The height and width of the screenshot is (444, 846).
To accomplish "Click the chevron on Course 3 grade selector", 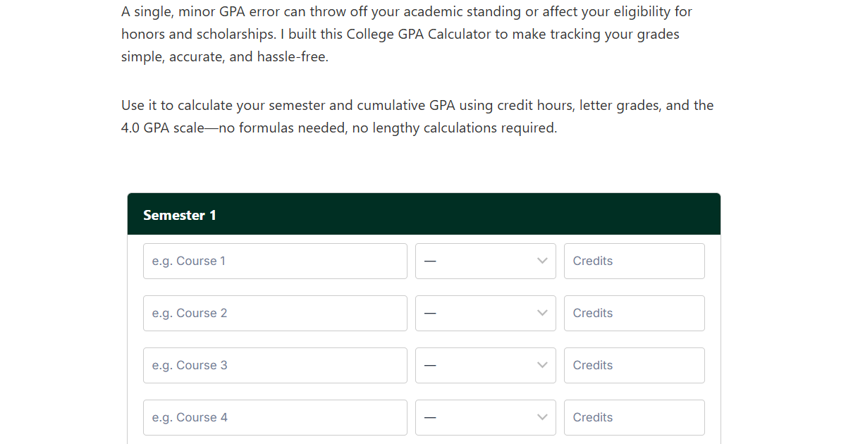I will 542,365.
